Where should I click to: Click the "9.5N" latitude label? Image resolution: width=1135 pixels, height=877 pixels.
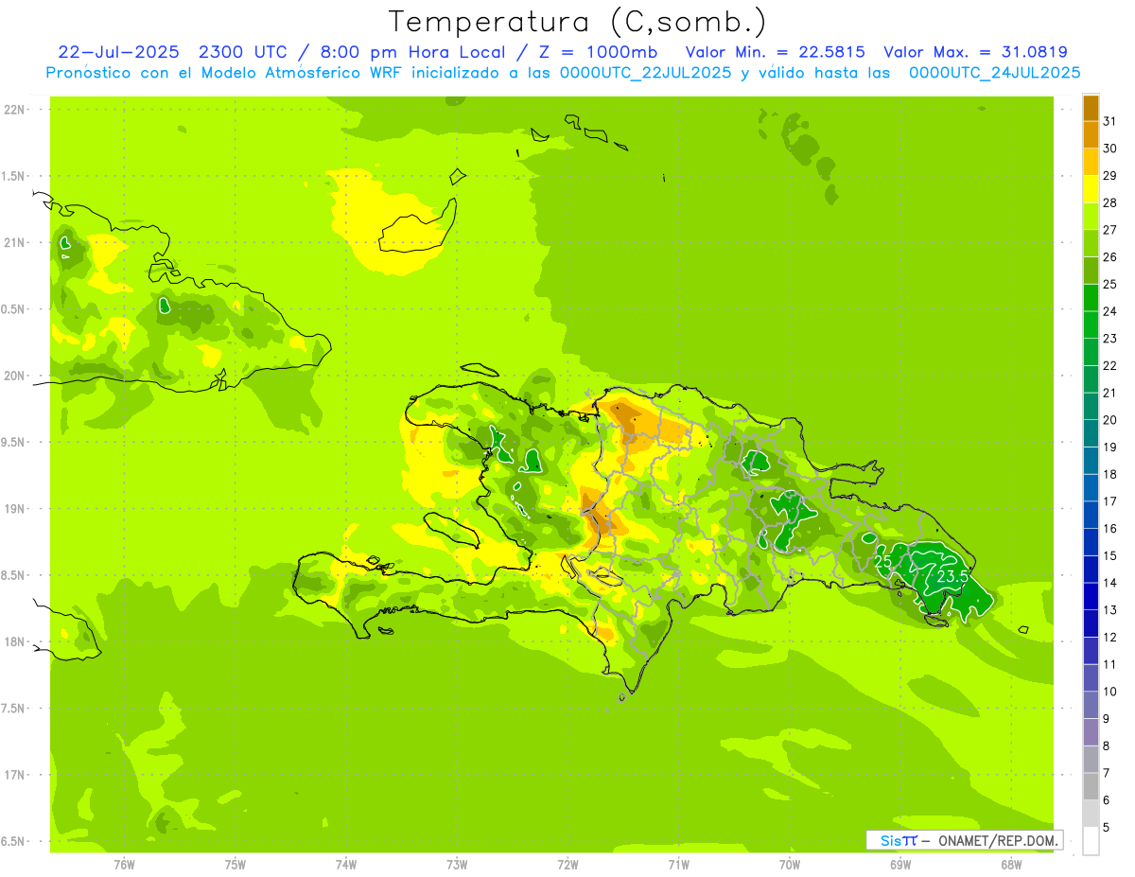coord(13,442)
